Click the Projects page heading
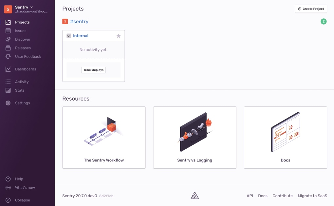This screenshot has height=206, width=334. pyautogui.click(x=73, y=9)
